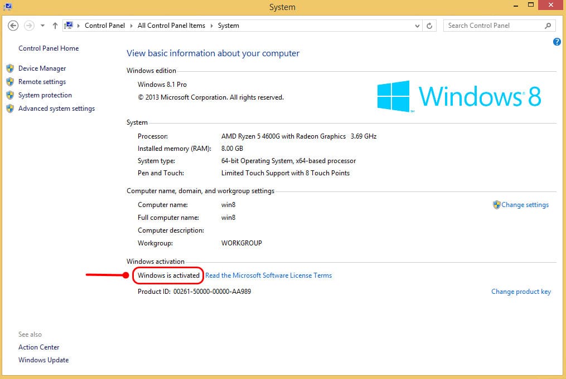Open System protection
This screenshot has width=566, height=379.
click(x=45, y=95)
